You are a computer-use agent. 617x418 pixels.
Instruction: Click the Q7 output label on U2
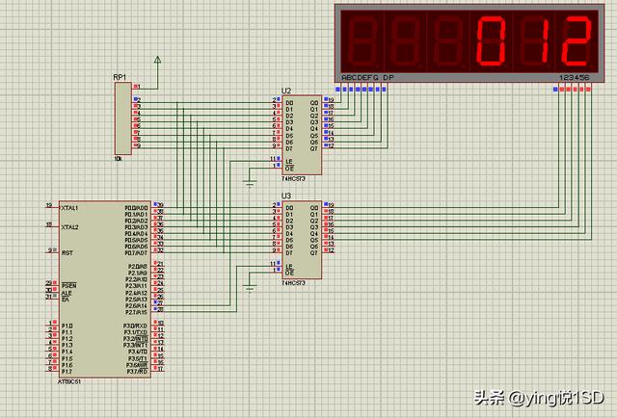(x=314, y=148)
